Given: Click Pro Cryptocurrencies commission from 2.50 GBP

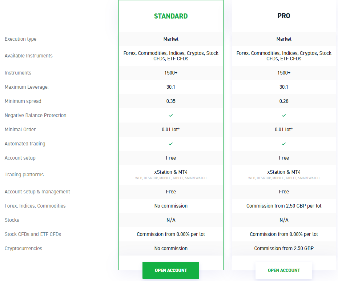Looking at the screenshot, I should [284, 248].
